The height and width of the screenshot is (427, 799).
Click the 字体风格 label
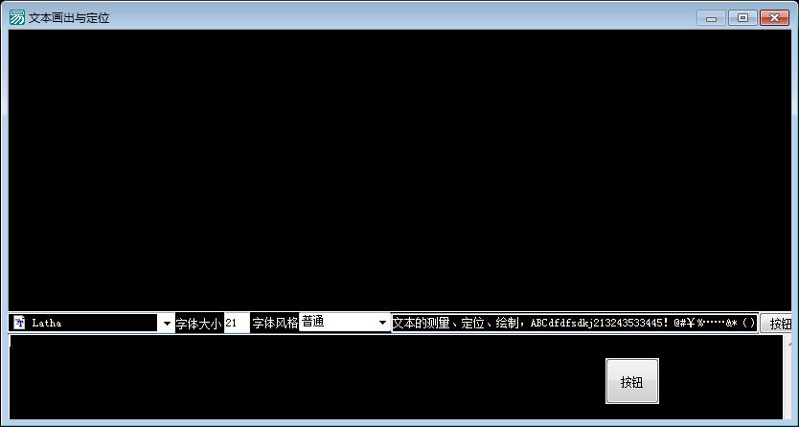tap(275, 324)
